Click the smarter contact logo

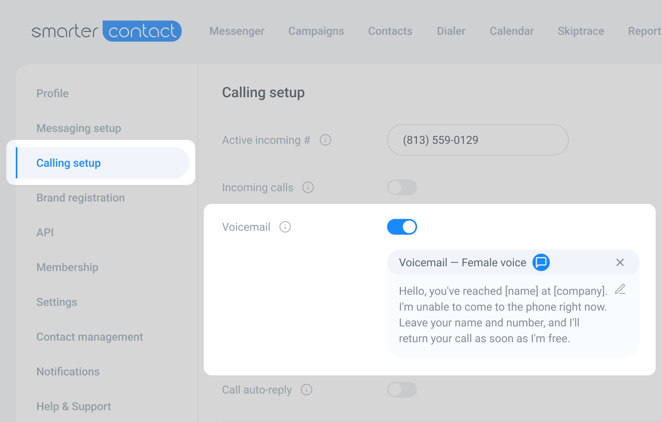point(106,31)
